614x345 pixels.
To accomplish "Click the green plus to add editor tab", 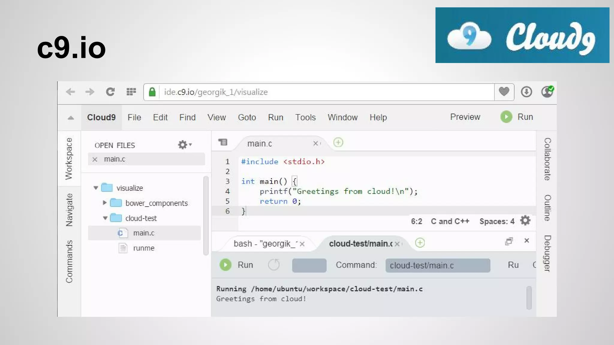I will (x=338, y=143).
